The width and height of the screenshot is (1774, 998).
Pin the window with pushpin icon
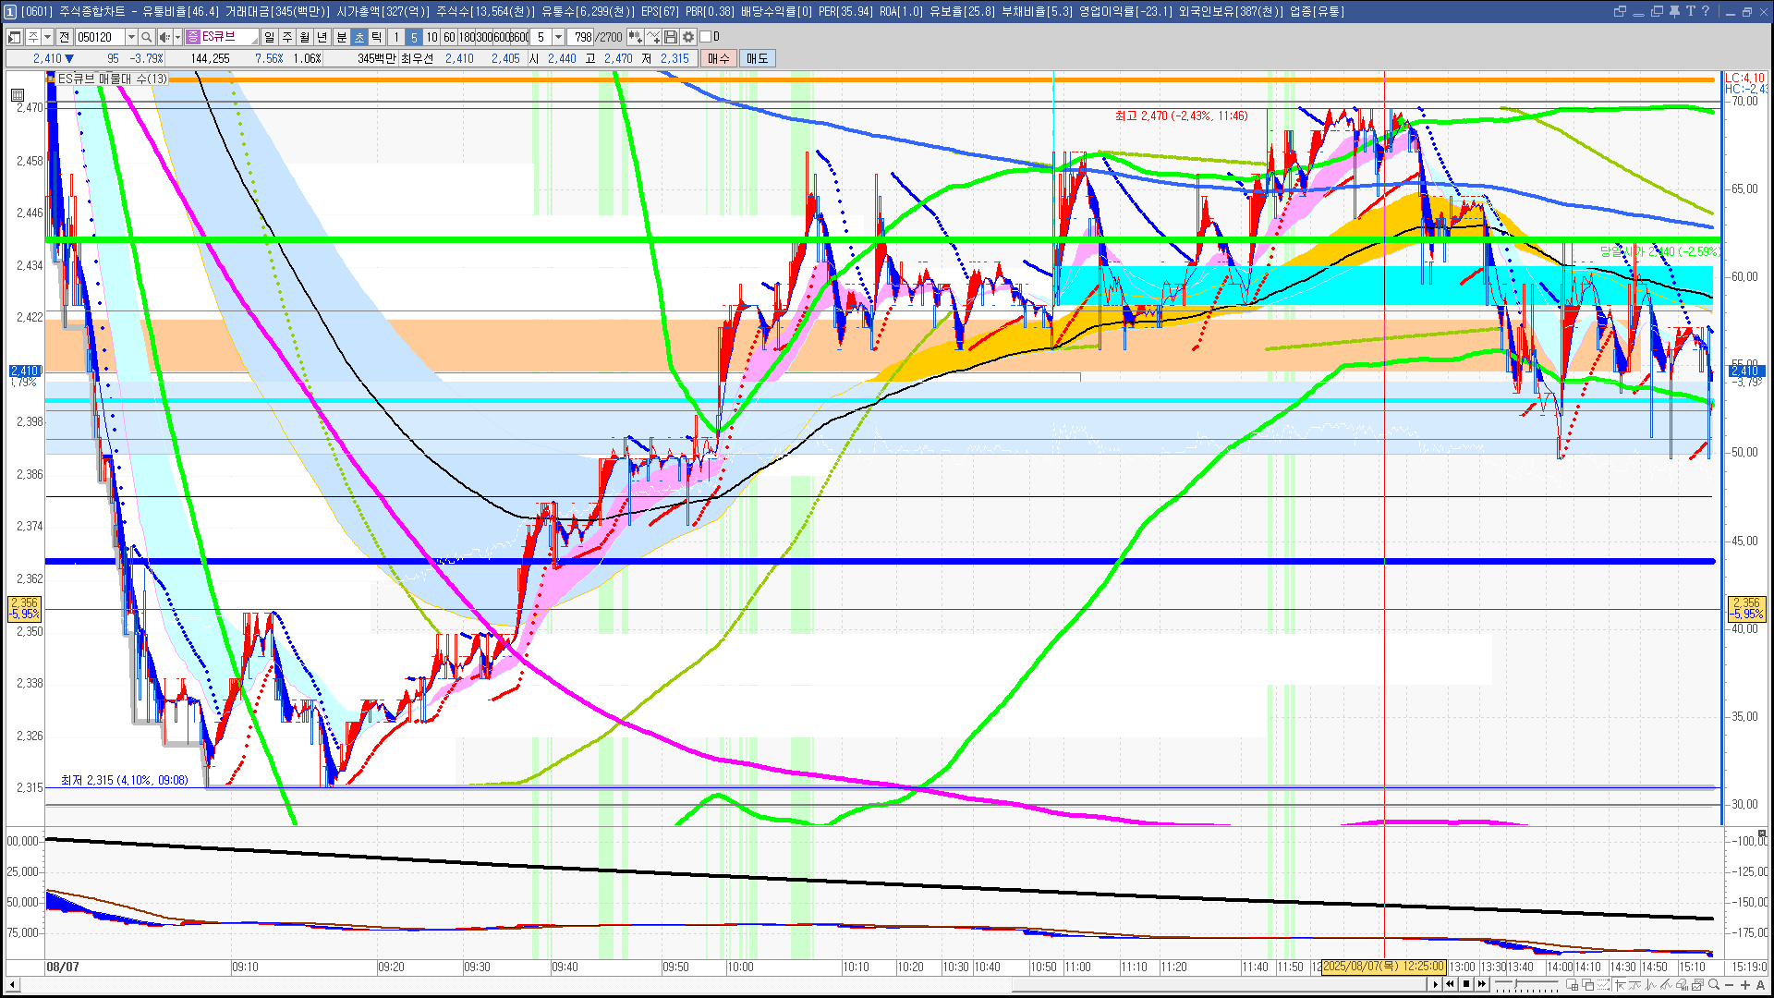pos(1674,11)
